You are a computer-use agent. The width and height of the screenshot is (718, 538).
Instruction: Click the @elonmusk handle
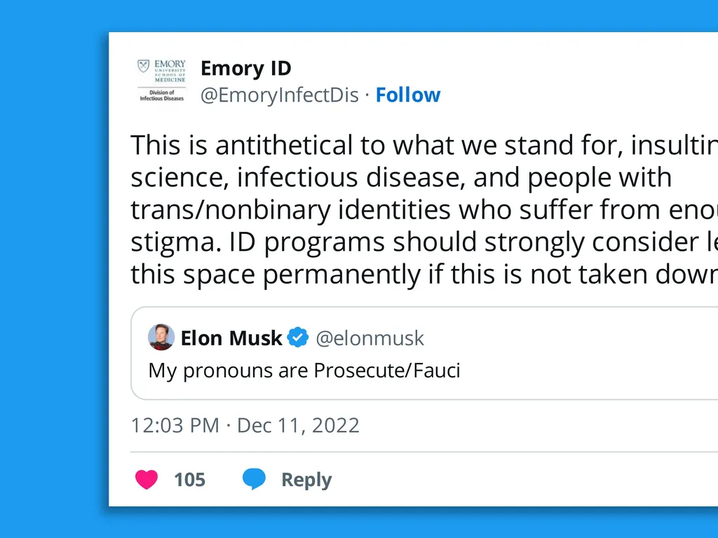pyautogui.click(x=370, y=338)
